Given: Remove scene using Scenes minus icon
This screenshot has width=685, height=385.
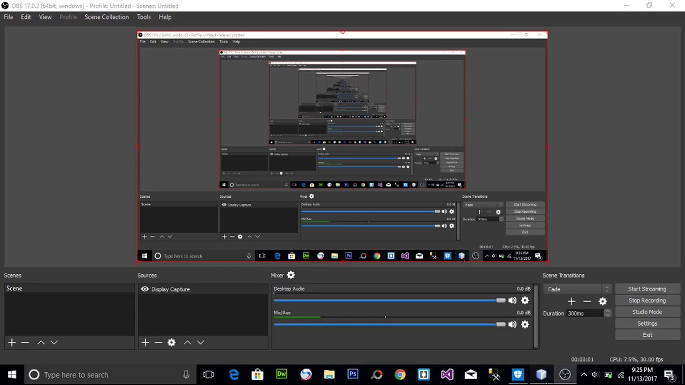Looking at the screenshot, I should pyautogui.click(x=25, y=342).
